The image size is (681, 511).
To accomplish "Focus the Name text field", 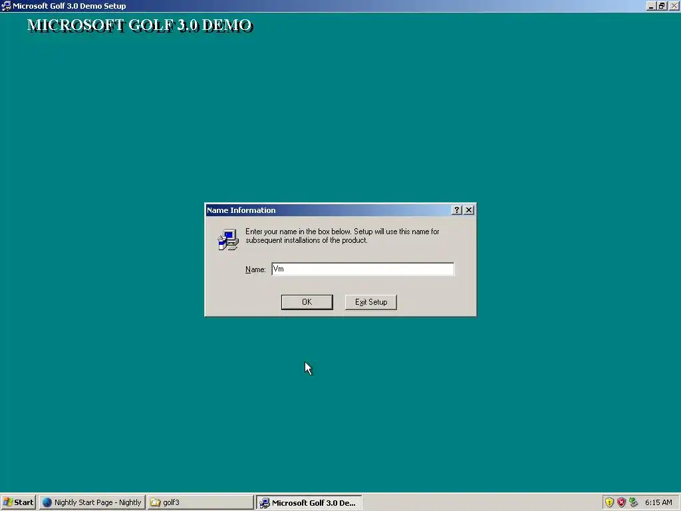I will click(362, 269).
